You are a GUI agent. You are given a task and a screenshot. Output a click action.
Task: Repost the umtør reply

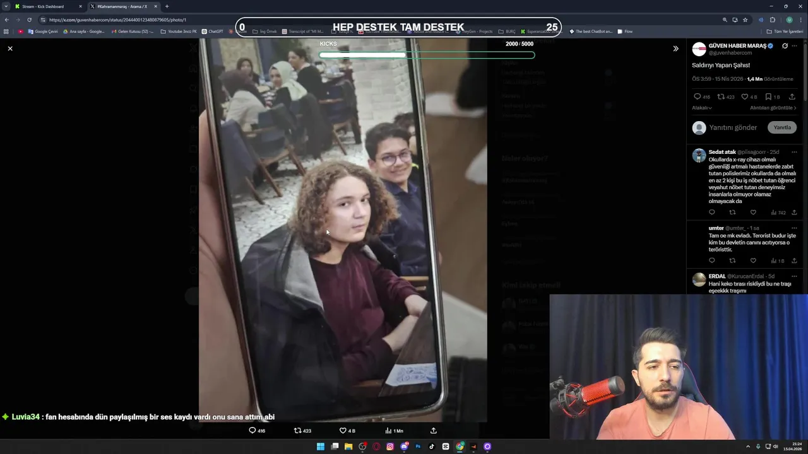[x=732, y=260]
